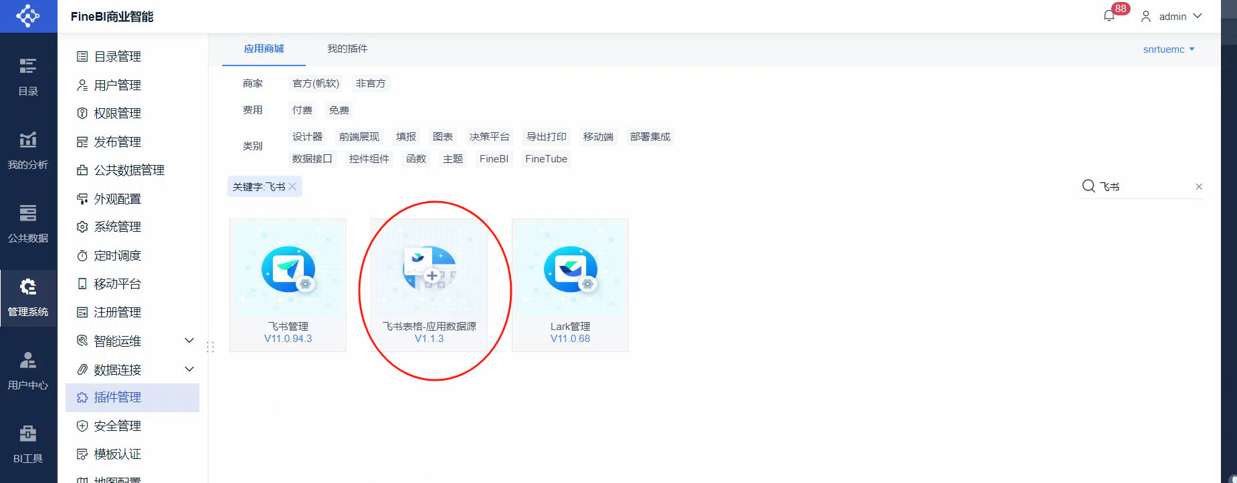1237x483 pixels.
Task: Select the 前端展现 category filter
Action: [359, 137]
